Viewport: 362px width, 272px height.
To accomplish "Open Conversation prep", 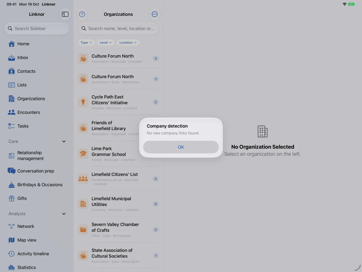I will (37, 171).
